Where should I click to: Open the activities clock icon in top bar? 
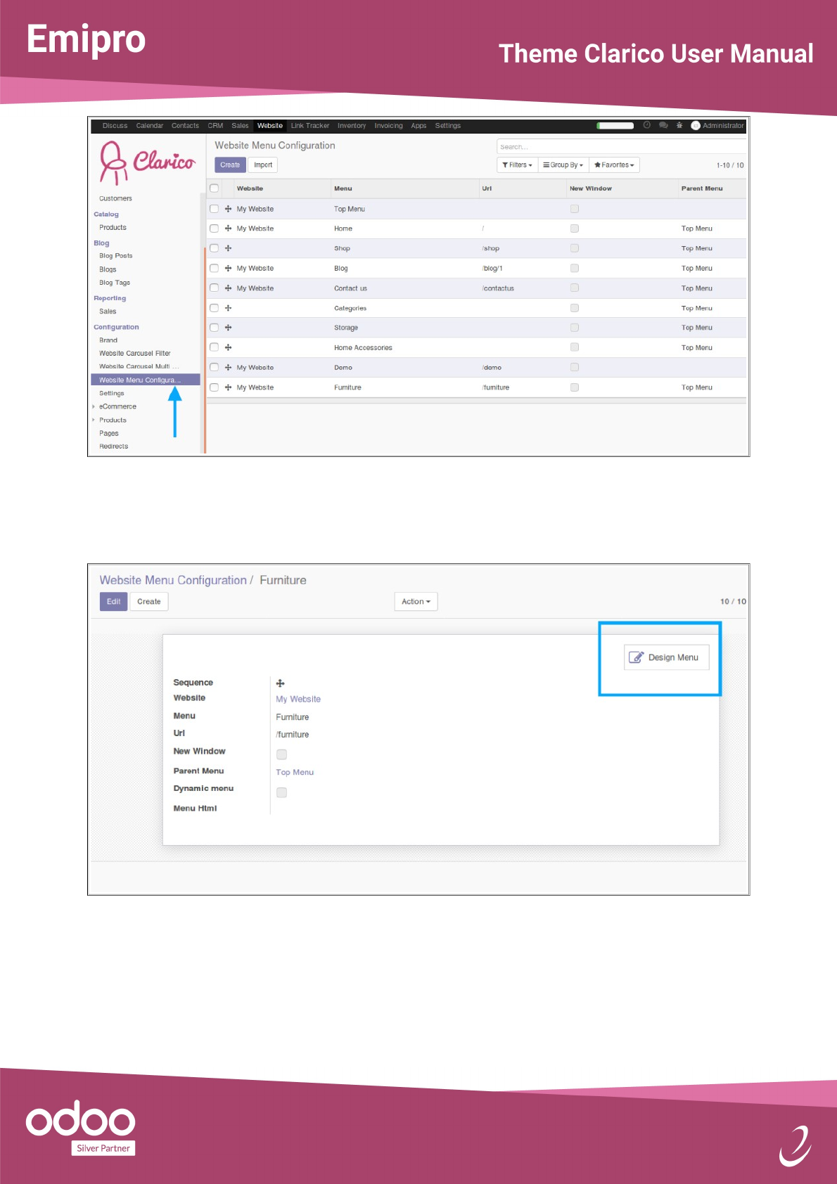tap(647, 125)
